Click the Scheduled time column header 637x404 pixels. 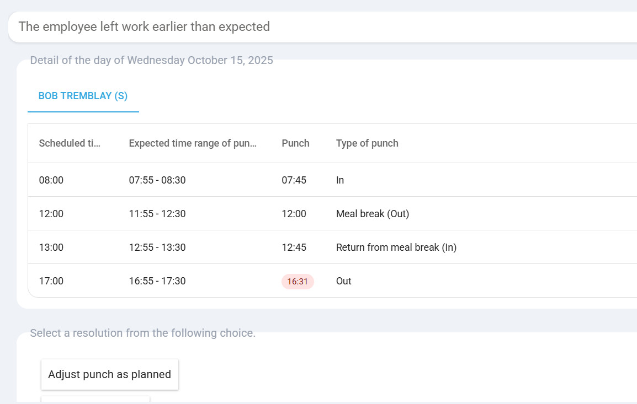coord(70,143)
